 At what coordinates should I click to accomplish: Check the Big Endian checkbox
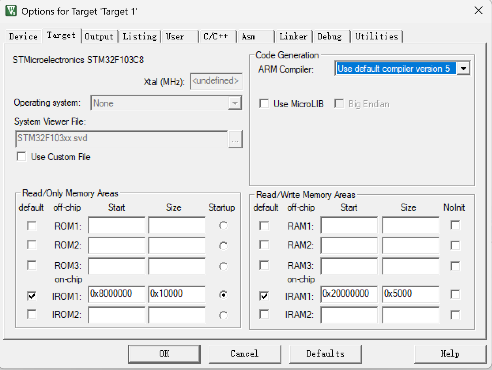click(339, 104)
